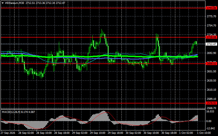The height and width of the screenshot is (136, 218).
Task: Select the 2793.86 red price label
Action: [211, 8]
